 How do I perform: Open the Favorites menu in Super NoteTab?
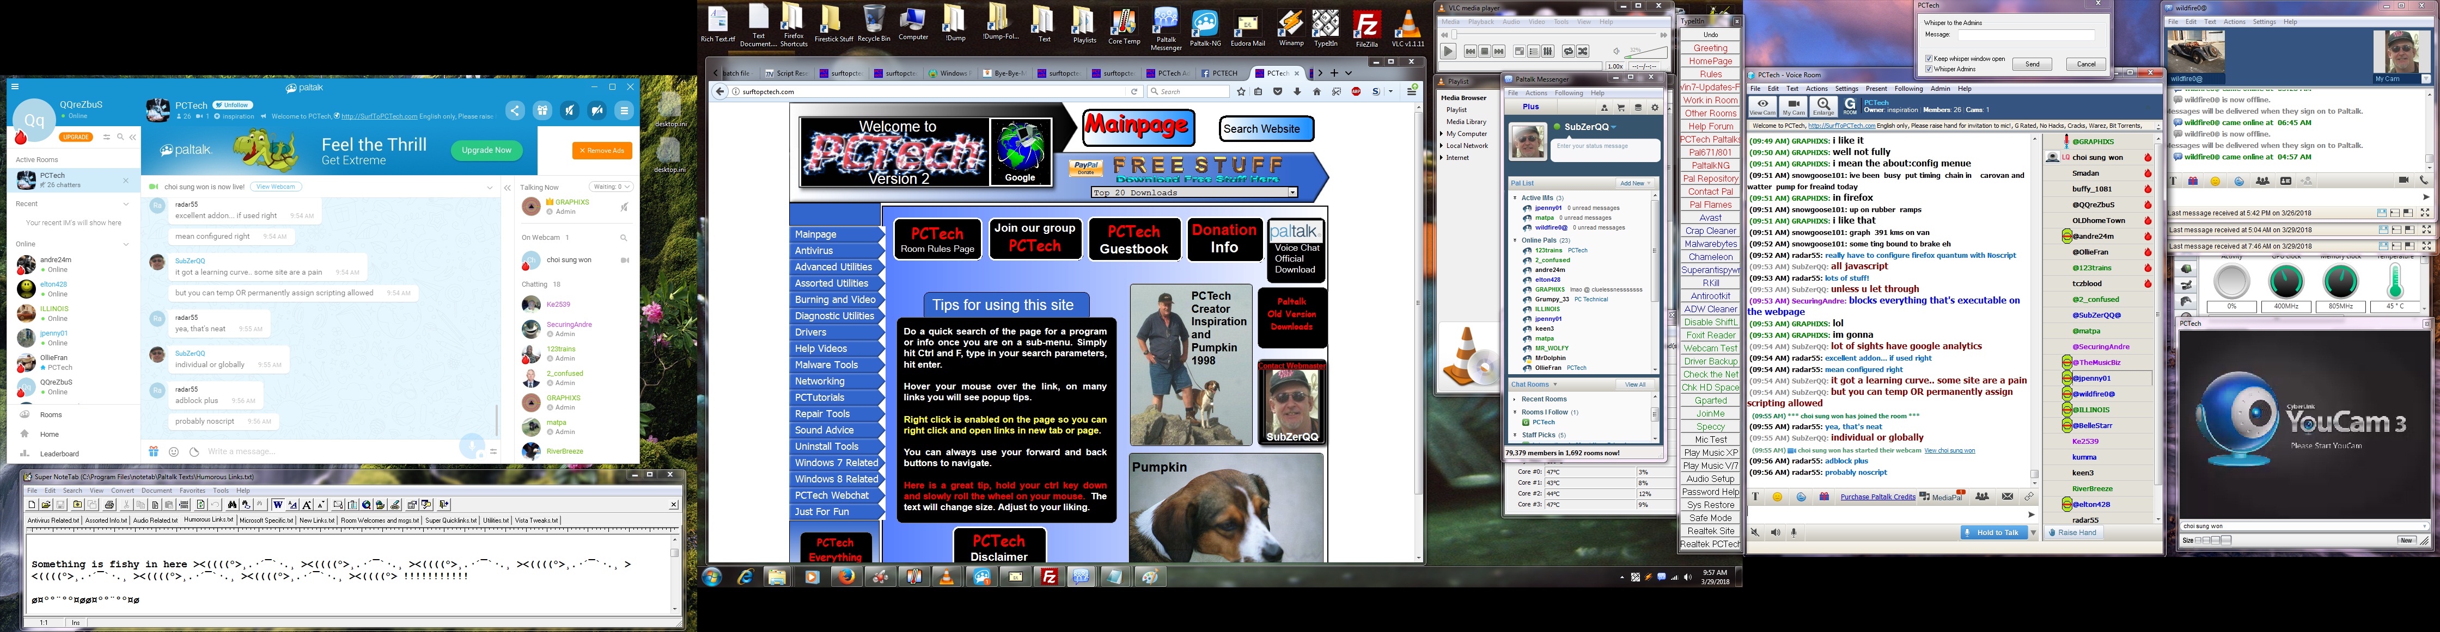(192, 491)
